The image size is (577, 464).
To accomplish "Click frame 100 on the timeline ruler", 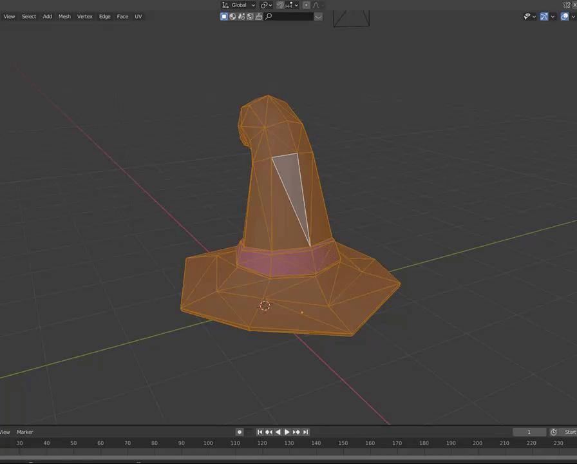I will click(208, 443).
